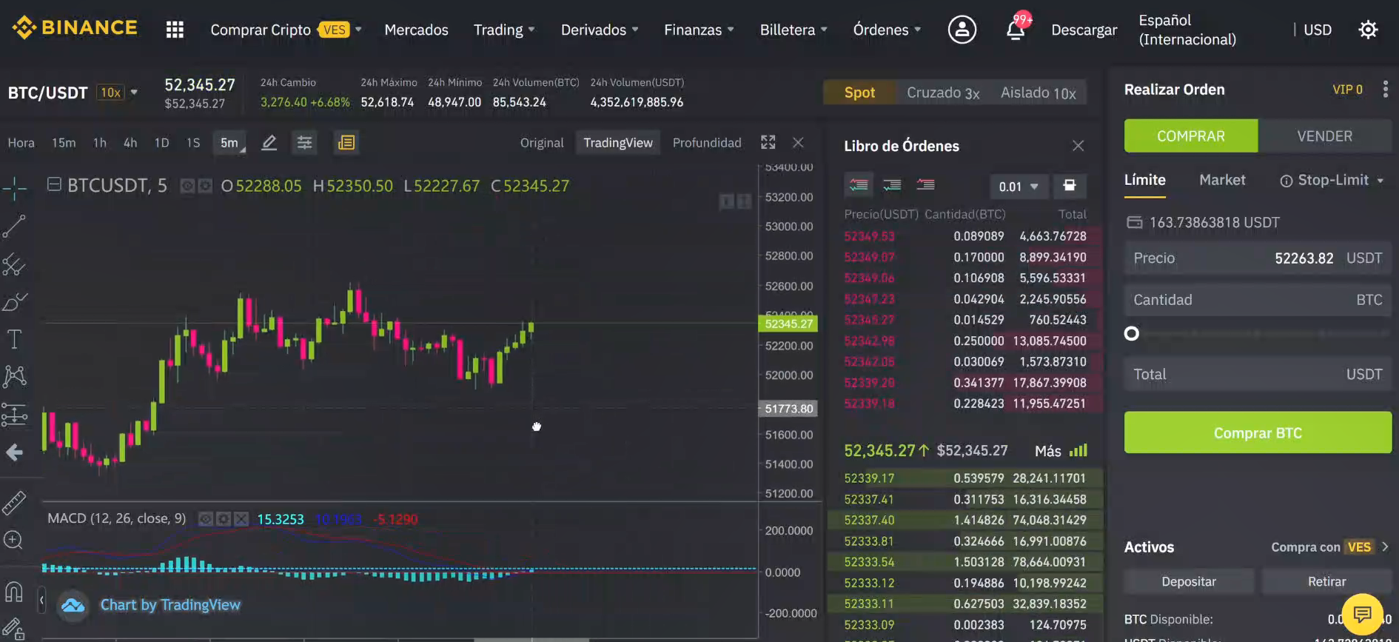The image size is (1399, 642).
Task: Open the Realizar Orden three-dot menu
Action: (1386, 90)
